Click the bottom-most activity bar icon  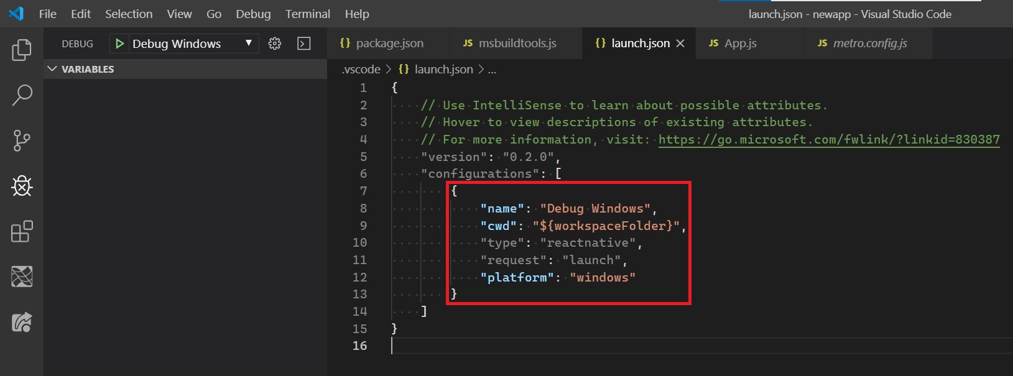22,322
